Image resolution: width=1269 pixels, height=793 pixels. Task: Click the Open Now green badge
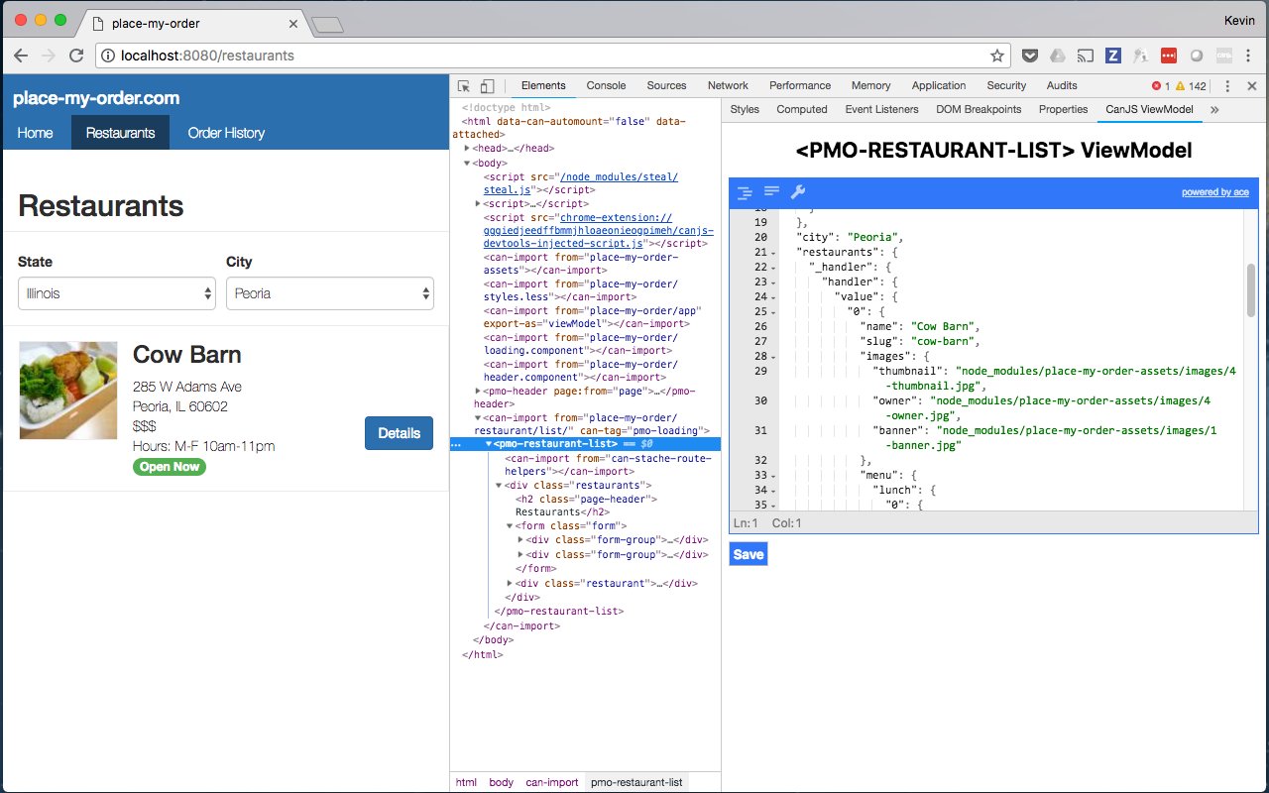pyautogui.click(x=170, y=467)
